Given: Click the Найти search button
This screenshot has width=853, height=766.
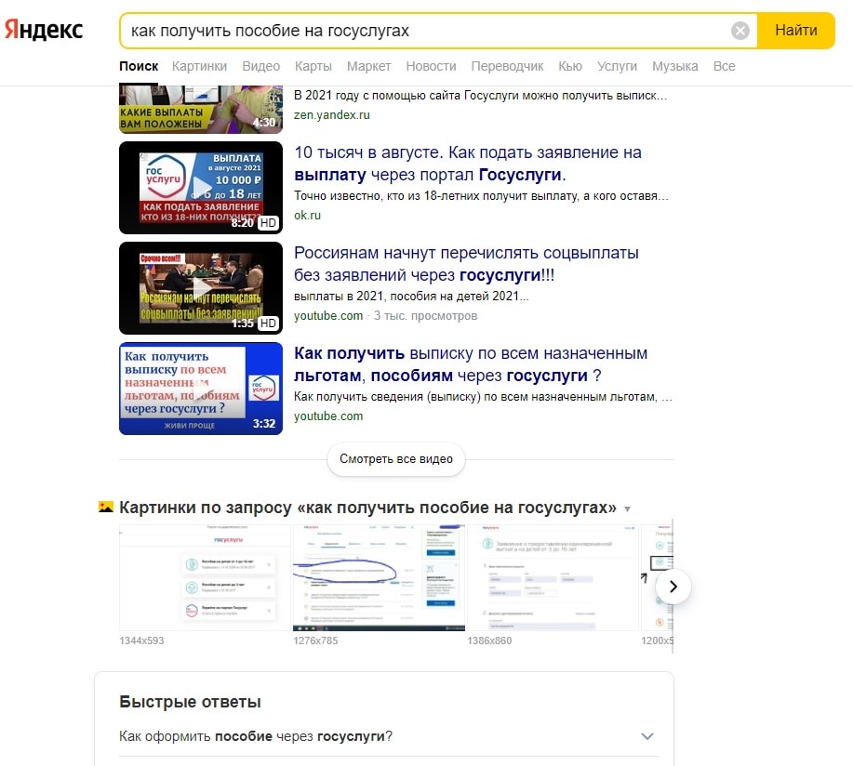Looking at the screenshot, I should pyautogui.click(x=796, y=31).
